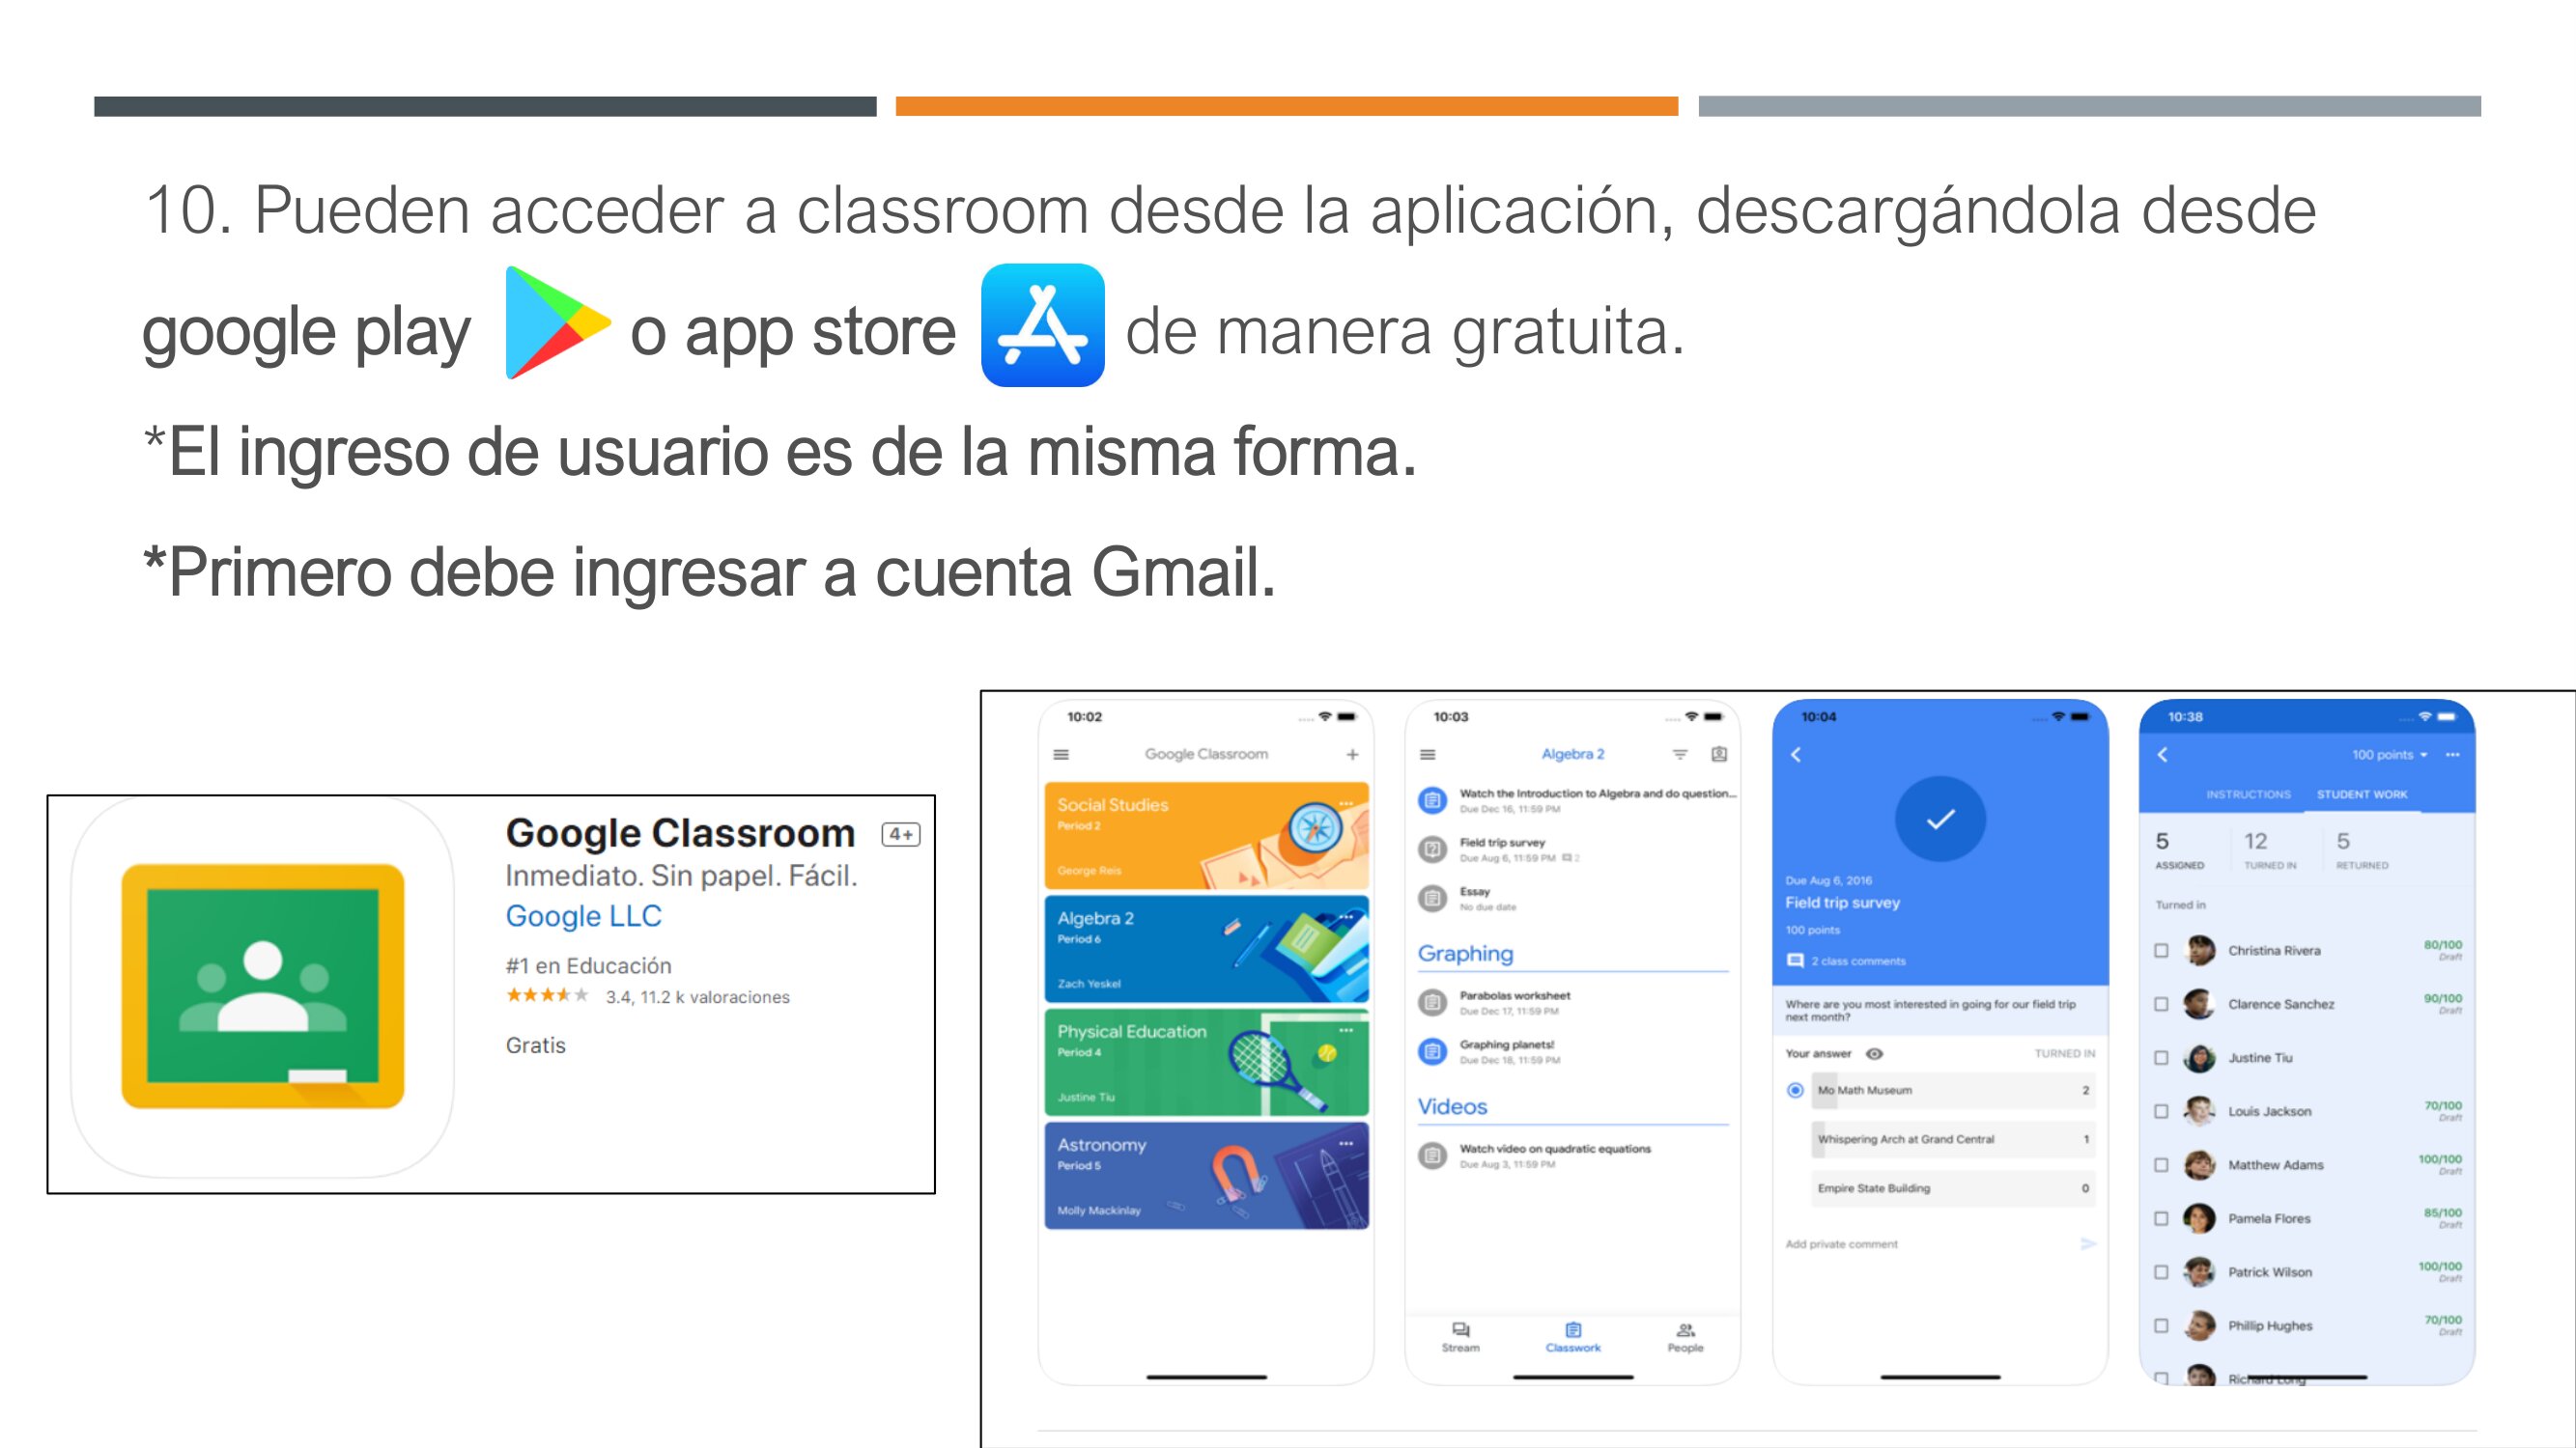Tap back arrow on Field trip survey screen
This screenshot has width=2576, height=1448.
coord(1796,755)
